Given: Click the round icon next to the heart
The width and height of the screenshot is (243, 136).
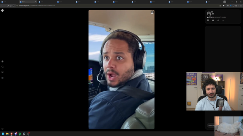Looking at the screenshot, I should [x=213, y=20].
